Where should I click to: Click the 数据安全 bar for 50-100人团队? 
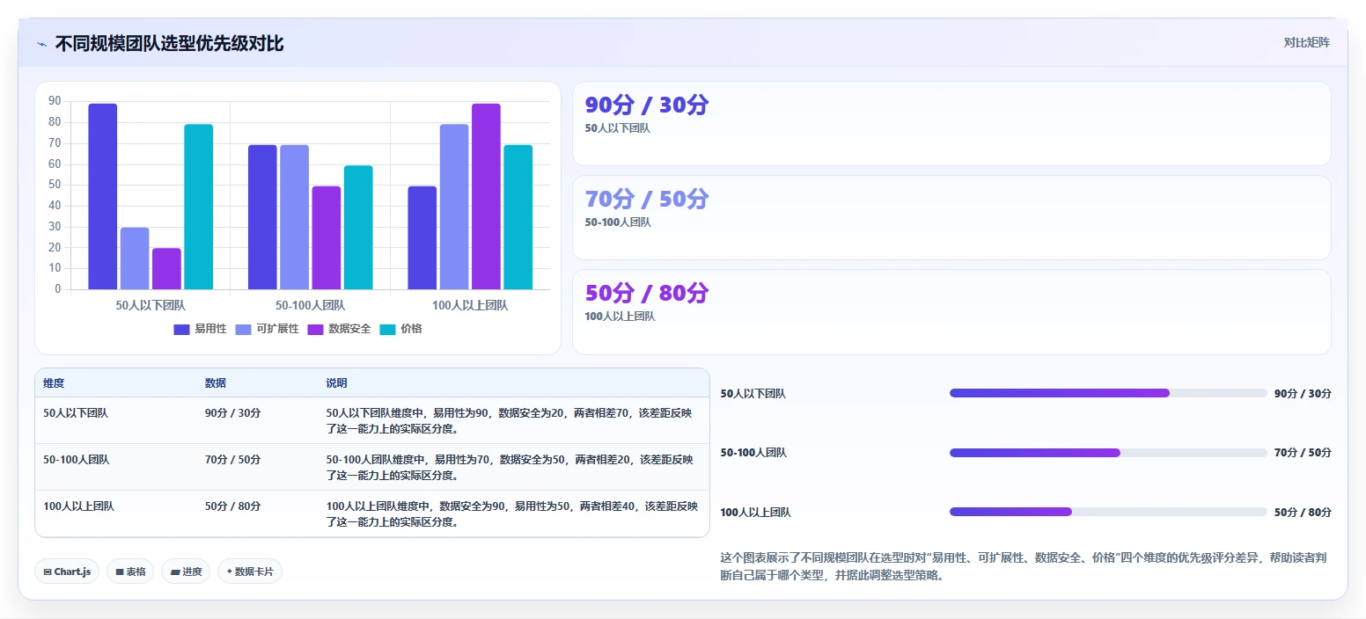click(x=327, y=237)
